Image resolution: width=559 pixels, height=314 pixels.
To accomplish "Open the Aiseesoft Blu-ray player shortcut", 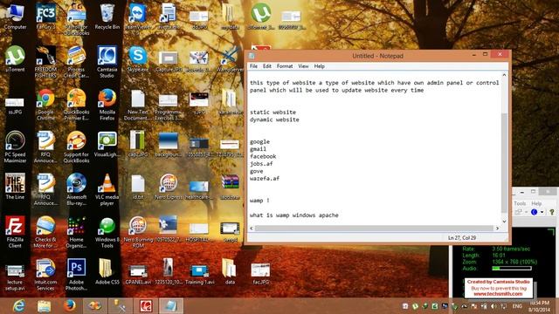I will tap(76, 189).
